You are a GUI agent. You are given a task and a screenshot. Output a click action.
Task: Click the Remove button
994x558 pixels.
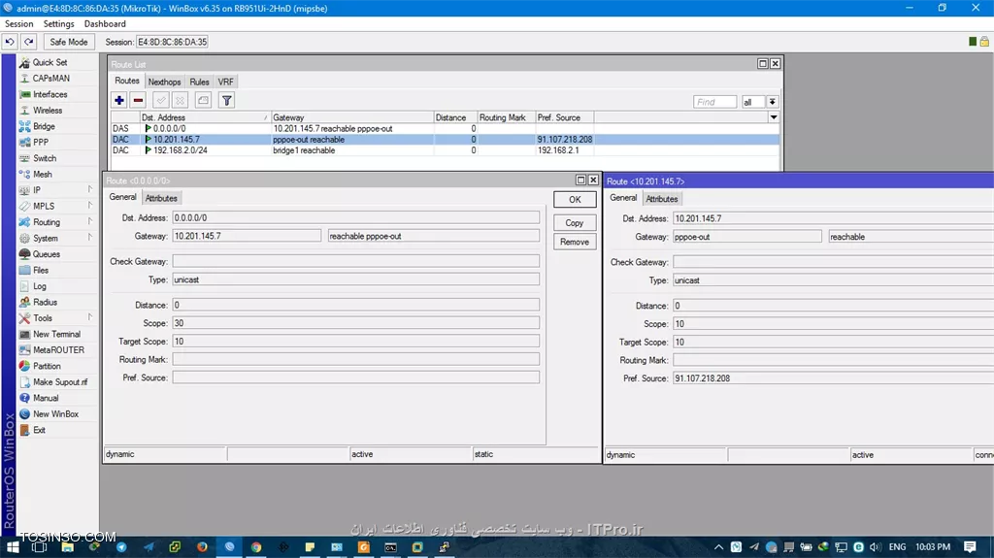[575, 242]
